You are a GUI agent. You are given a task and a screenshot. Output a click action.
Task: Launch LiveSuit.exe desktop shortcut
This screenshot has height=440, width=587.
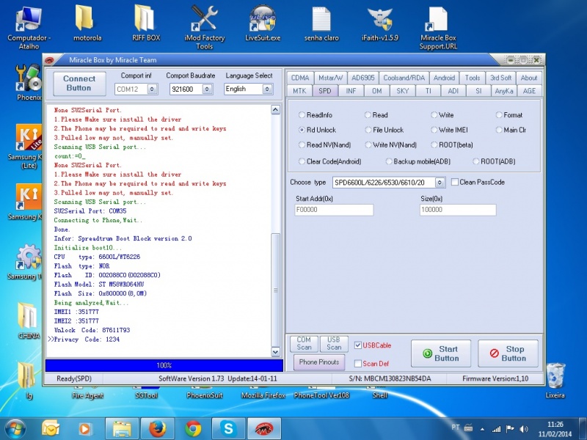(263, 23)
